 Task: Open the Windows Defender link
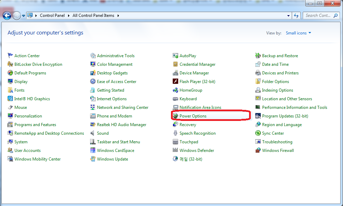click(197, 151)
